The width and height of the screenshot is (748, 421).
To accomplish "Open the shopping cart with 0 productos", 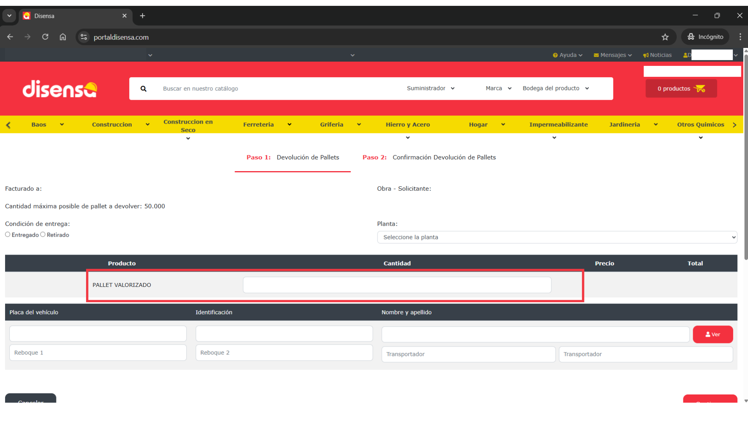I will pyautogui.click(x=681, y=88).
